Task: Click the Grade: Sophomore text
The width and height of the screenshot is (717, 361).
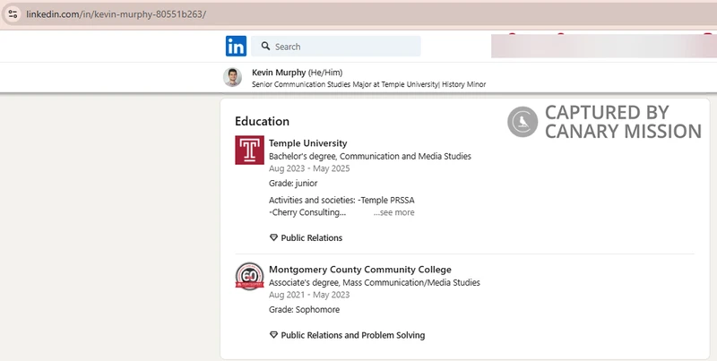Action: coord(304,310)
